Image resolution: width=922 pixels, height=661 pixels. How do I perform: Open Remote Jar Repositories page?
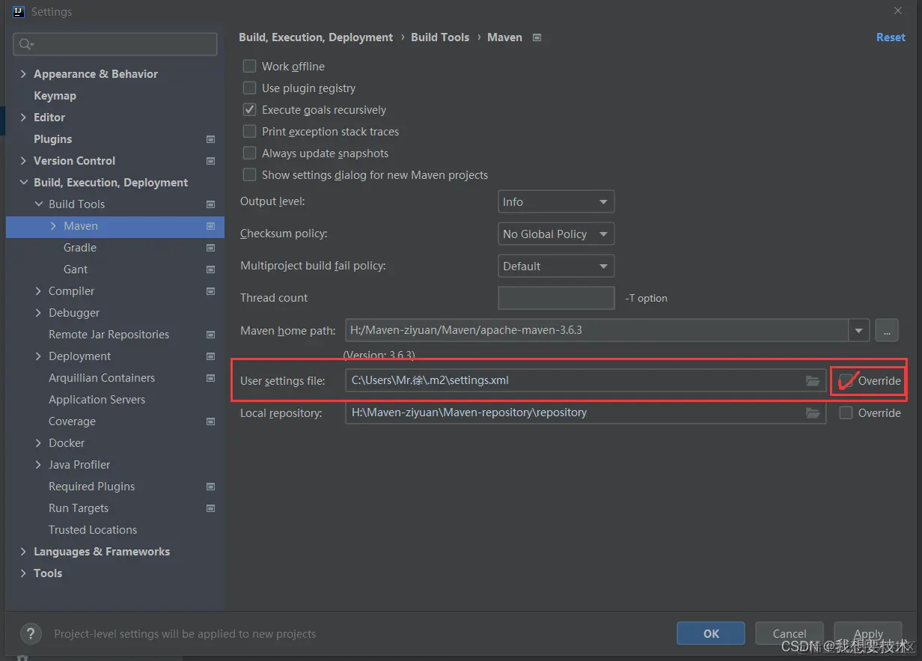[109, 335]
